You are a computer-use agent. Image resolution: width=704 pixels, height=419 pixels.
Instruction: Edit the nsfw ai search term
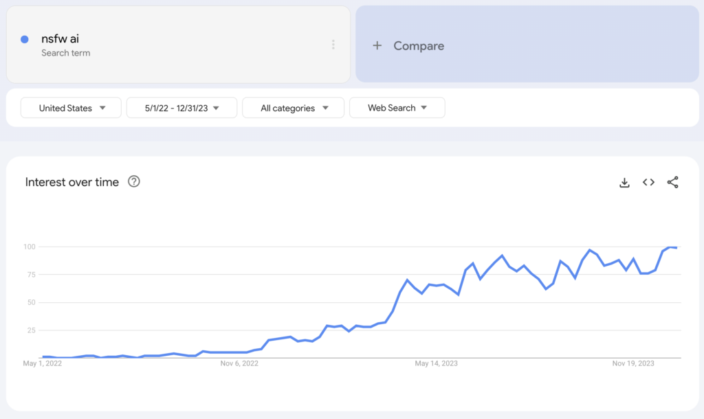(60, 38)
